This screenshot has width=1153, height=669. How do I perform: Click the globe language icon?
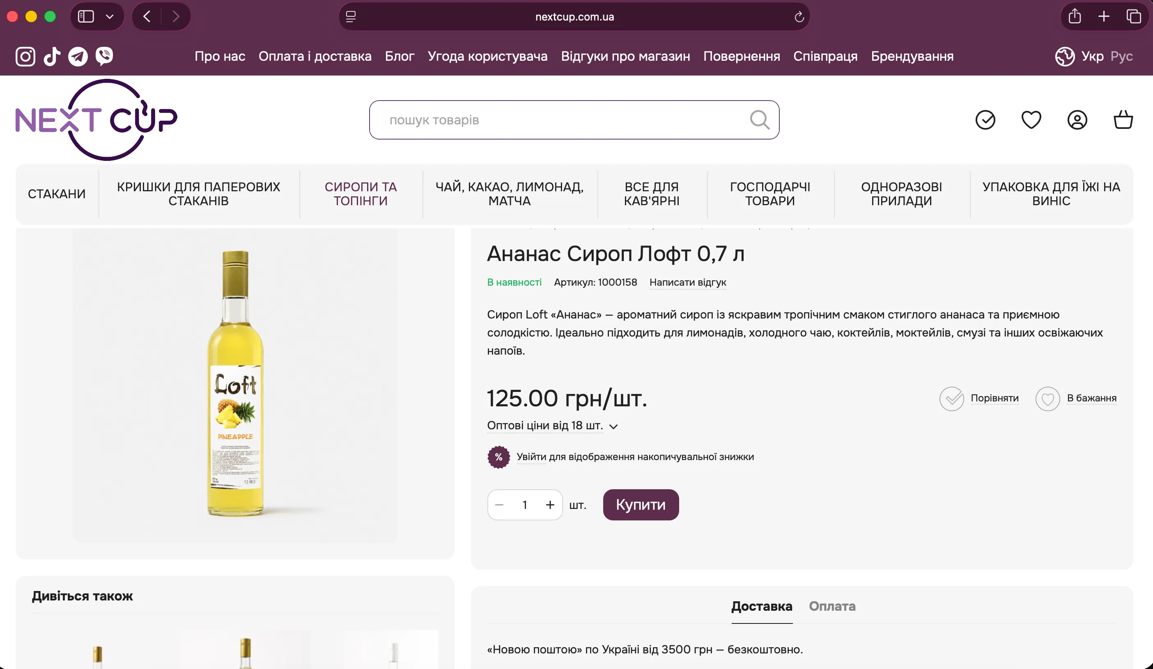(1065, 56)
